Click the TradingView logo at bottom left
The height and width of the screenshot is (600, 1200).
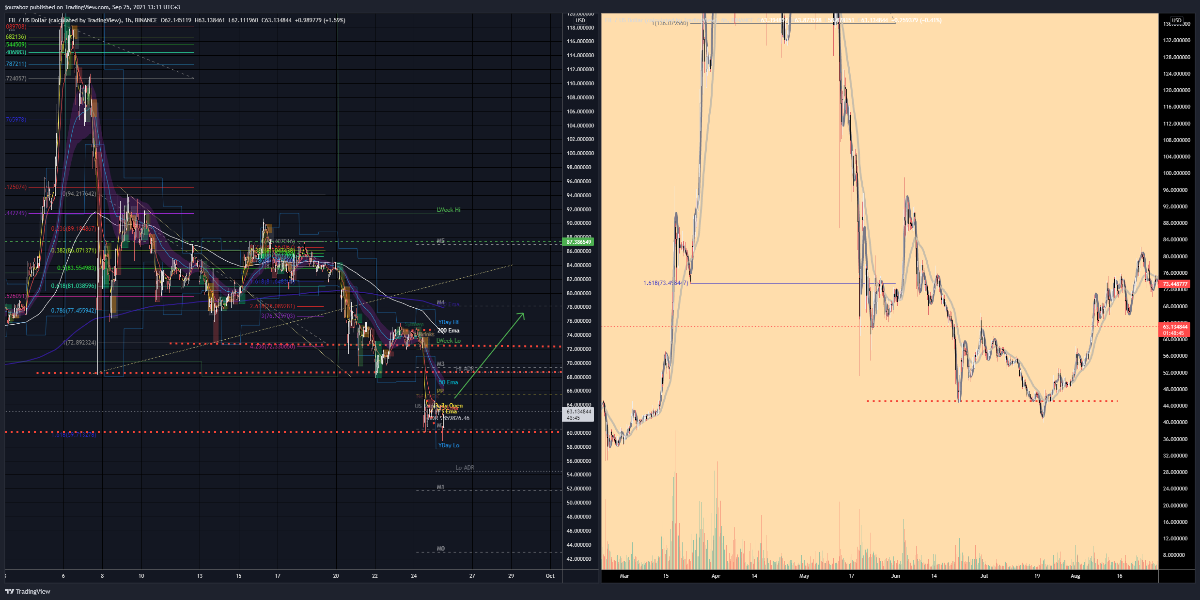(28, 591)
